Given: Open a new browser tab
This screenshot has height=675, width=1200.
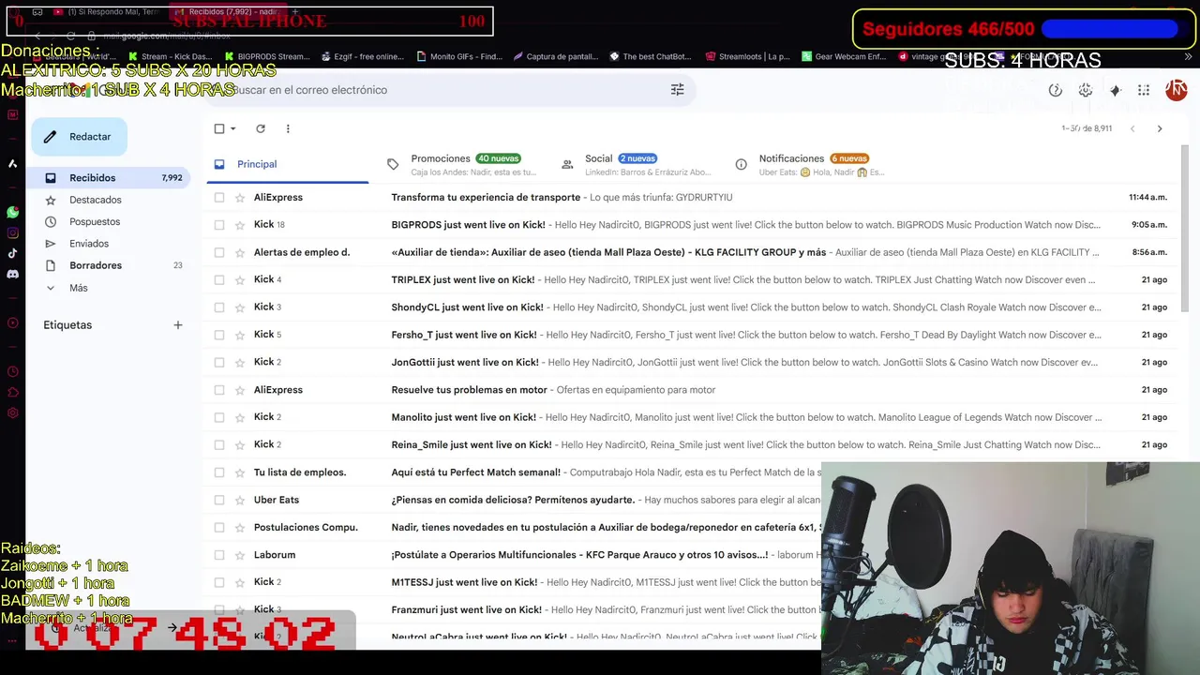Looking at the screenshot, I should click(296, 12).
